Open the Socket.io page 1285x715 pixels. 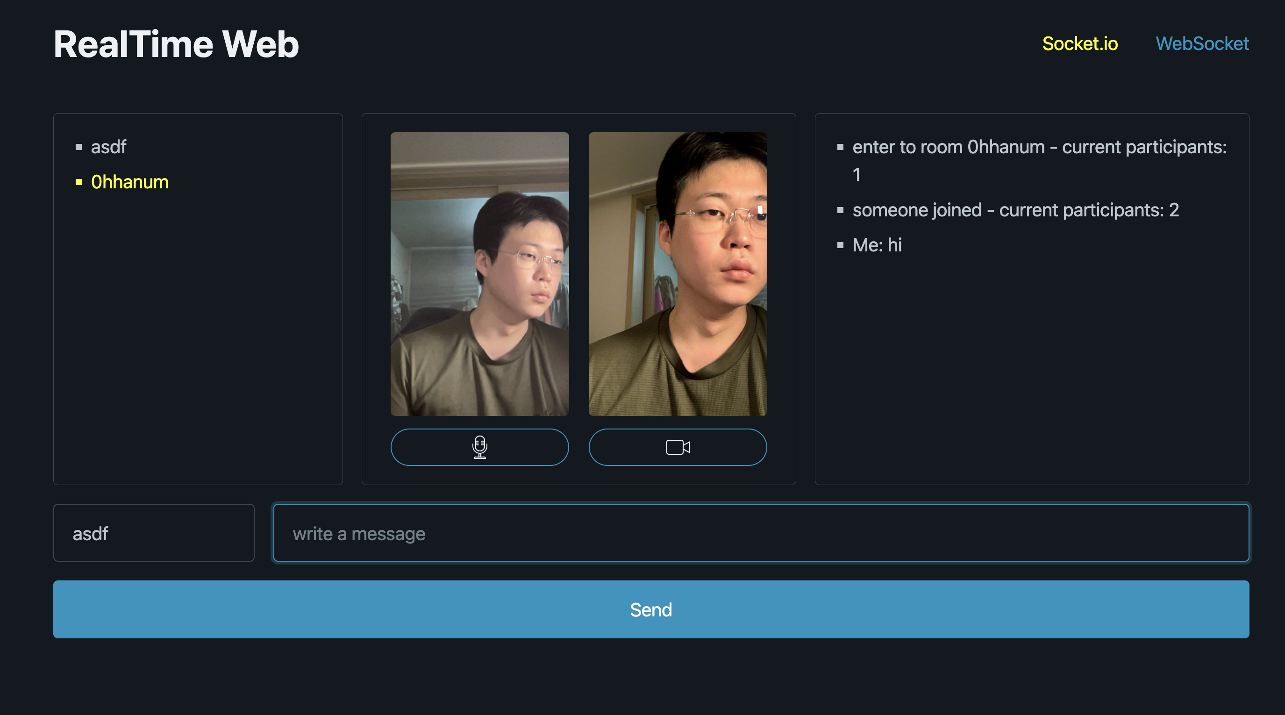pos(1080,44)
